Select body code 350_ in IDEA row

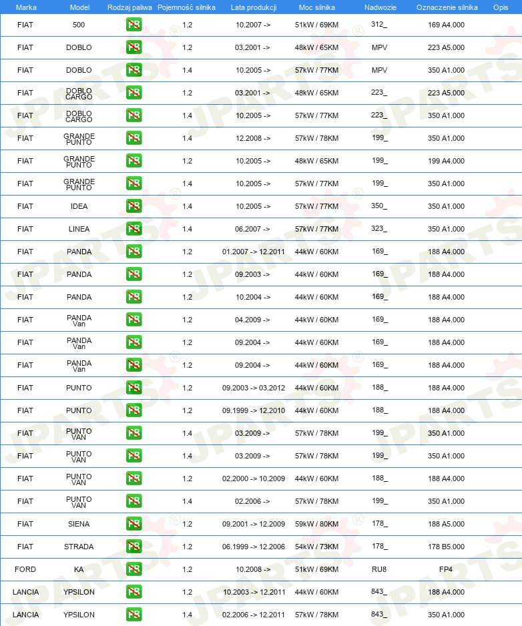point(379,206)
